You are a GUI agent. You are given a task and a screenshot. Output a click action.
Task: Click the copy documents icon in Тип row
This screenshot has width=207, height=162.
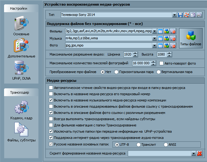[193, 15]
